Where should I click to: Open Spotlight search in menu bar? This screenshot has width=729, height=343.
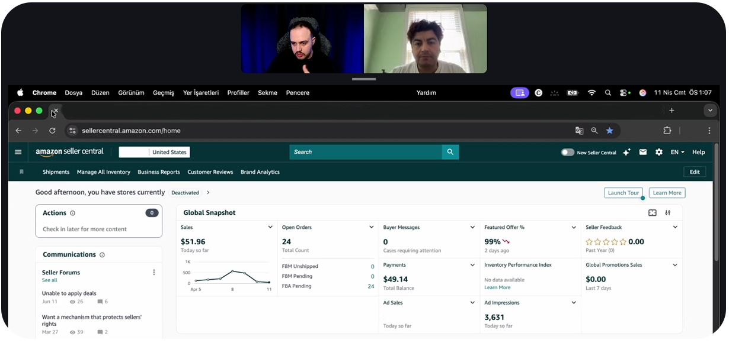[x=608, y=93]
